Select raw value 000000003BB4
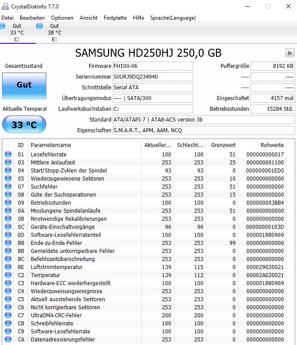297x345 pixels. [265, 202]
